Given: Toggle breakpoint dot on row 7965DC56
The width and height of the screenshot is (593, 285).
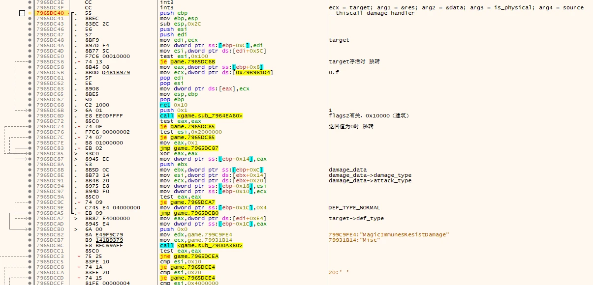Looking at the screenshot, I should click(x=31, y=62).
